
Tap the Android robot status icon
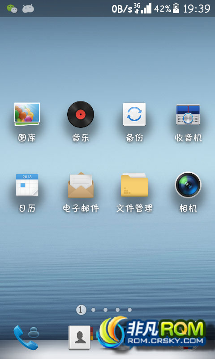[x=28, y=9]
